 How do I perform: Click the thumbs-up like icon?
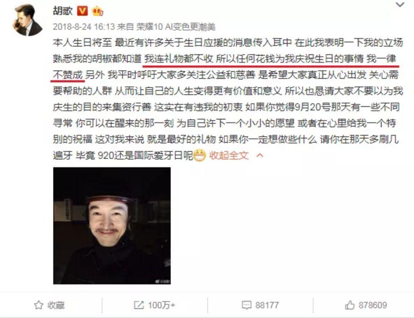click(x=350, y=305)
